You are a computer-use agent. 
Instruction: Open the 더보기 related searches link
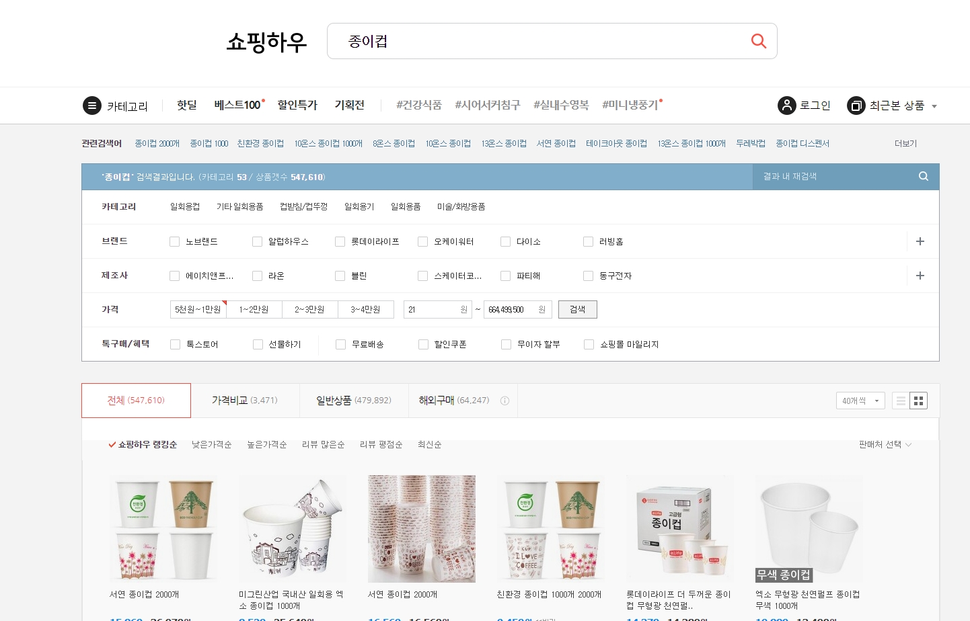tap(905, 143)
